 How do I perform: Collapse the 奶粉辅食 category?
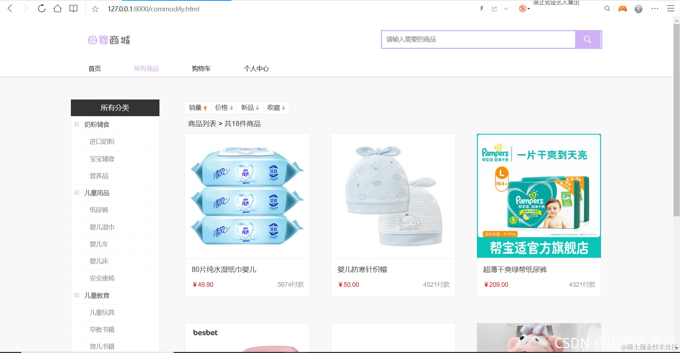[x=77, y=124]
